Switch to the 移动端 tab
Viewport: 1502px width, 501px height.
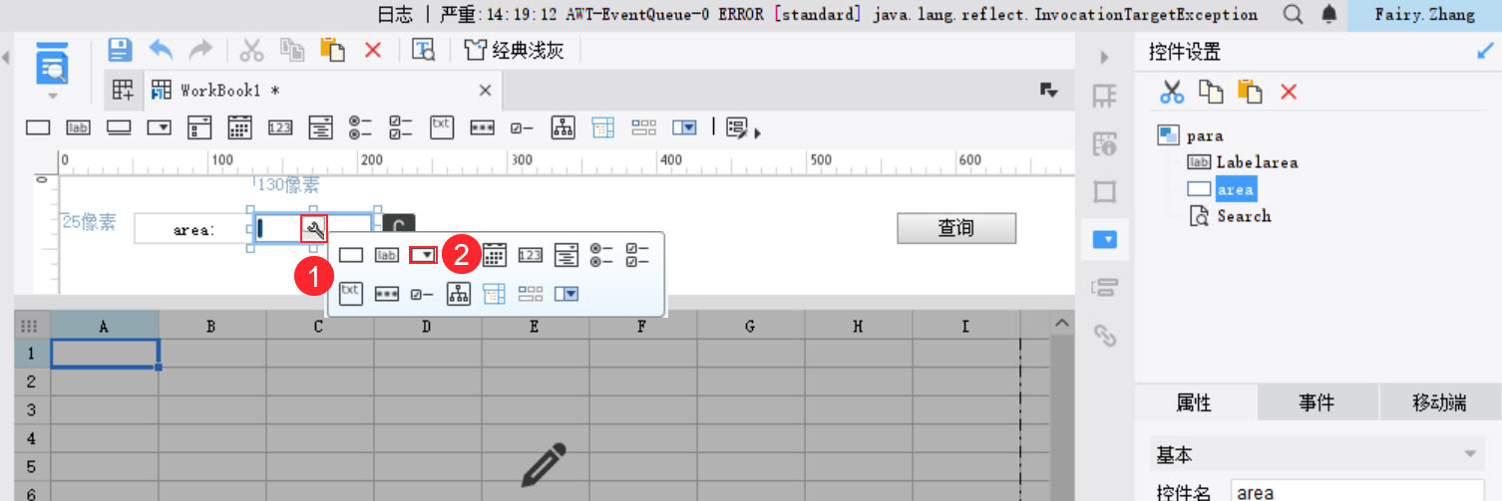click(1439, 402)
